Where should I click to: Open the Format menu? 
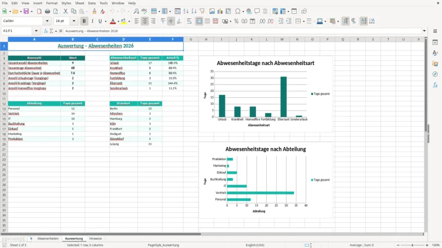point(52,3)
